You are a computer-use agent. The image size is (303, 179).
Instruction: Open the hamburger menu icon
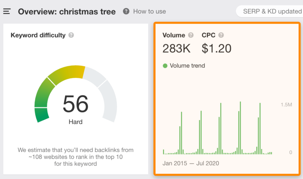point(7,11)
